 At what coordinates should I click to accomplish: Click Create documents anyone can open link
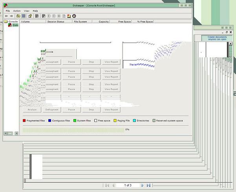coord(217,38)
